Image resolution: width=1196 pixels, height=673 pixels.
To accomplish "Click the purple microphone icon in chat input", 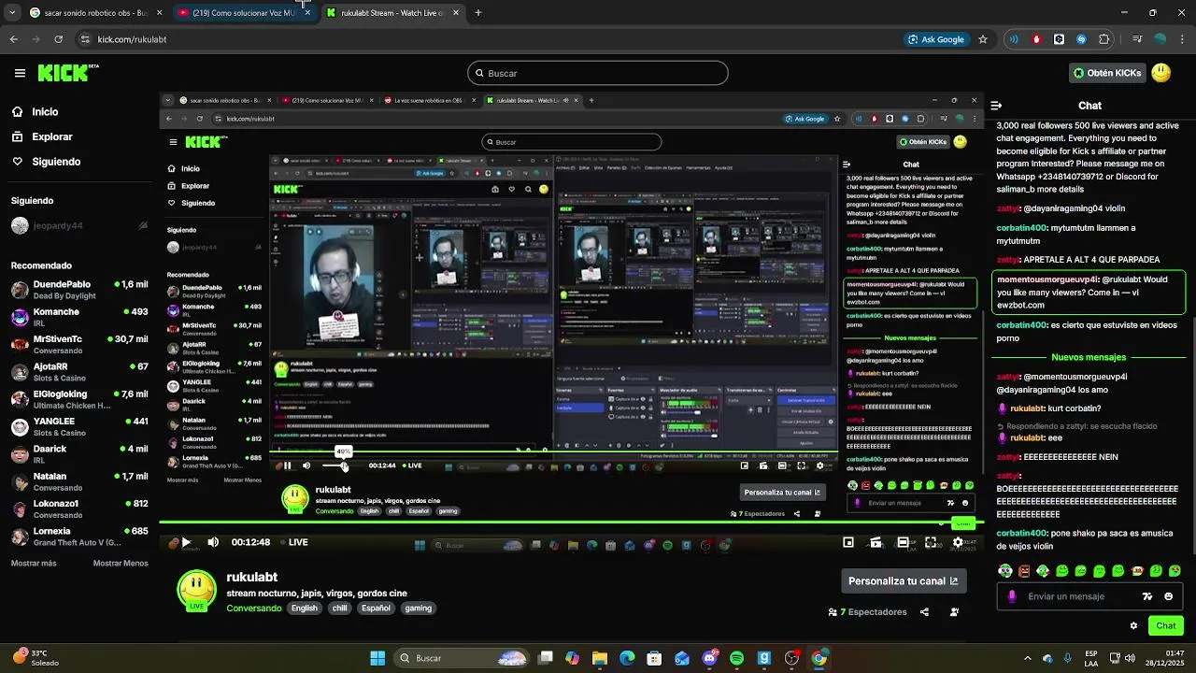I will coord(1012,596).
